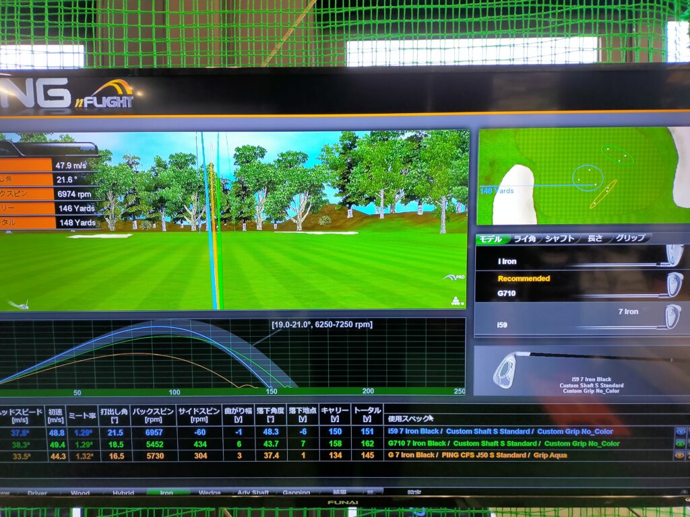Image resolution: width=690 pixels, height=517 pixels.
Task: Open the Gapping tab in the bottom bar
Action: coord(296,492)
